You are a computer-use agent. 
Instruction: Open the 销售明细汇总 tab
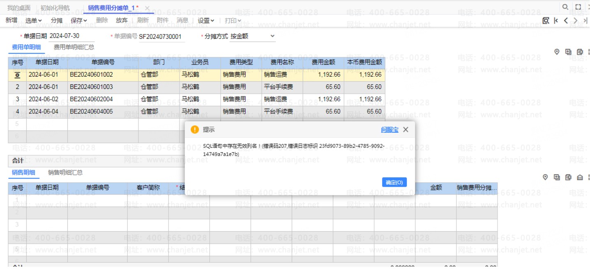pyautogui.click(x=65, y=172)
